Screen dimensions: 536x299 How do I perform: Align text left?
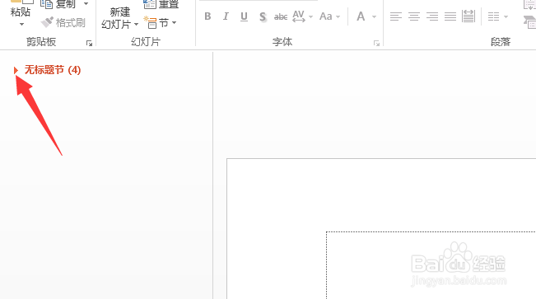pos(396,16)
